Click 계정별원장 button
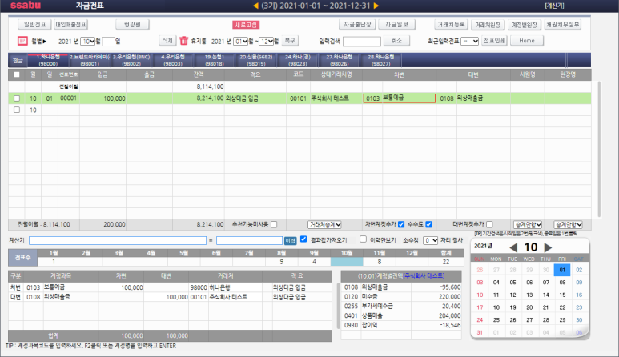This screenshot has width=619, height=357. click(525, 25)
